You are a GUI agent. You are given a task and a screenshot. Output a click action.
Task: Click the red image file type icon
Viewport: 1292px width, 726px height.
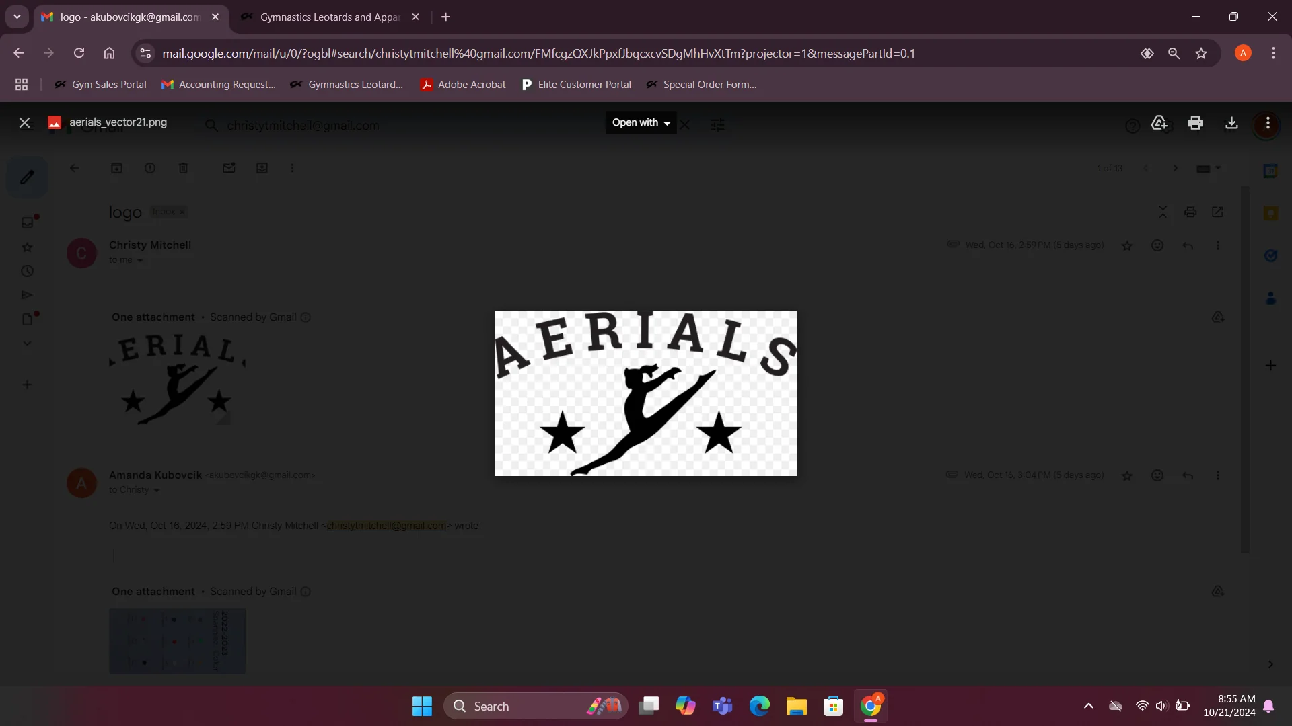coord(55,122)
